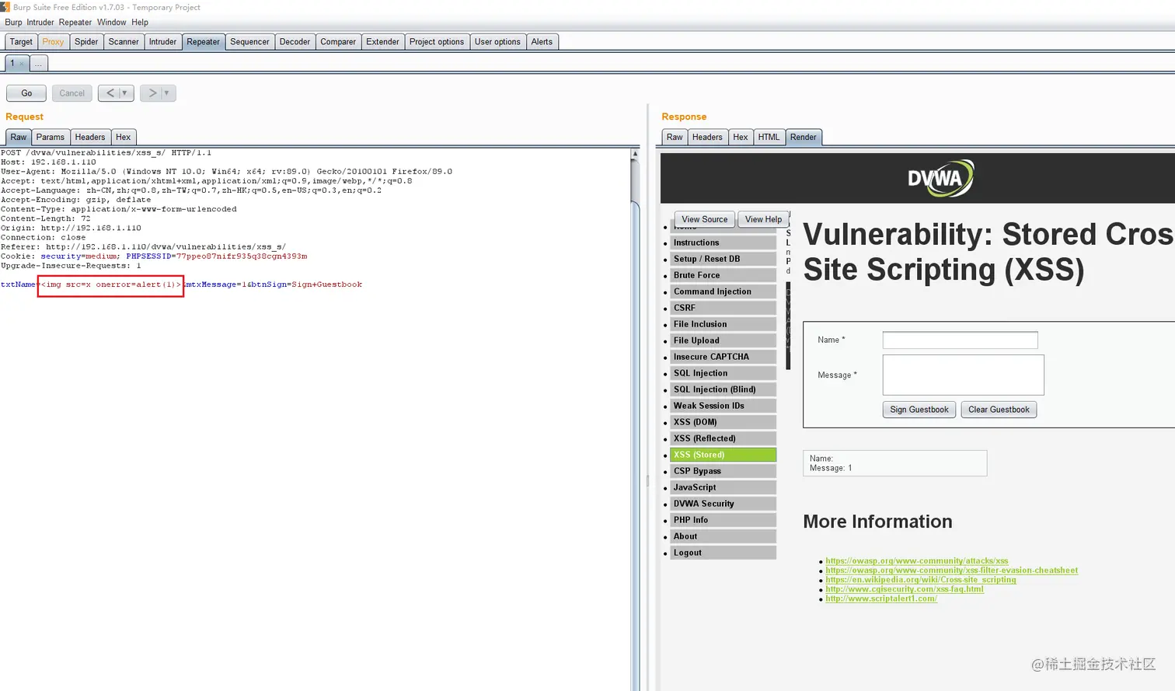Open the Brute Force menu link
Image resolution: width=1175 pixels, height=691 pixels.
[723, 275]
